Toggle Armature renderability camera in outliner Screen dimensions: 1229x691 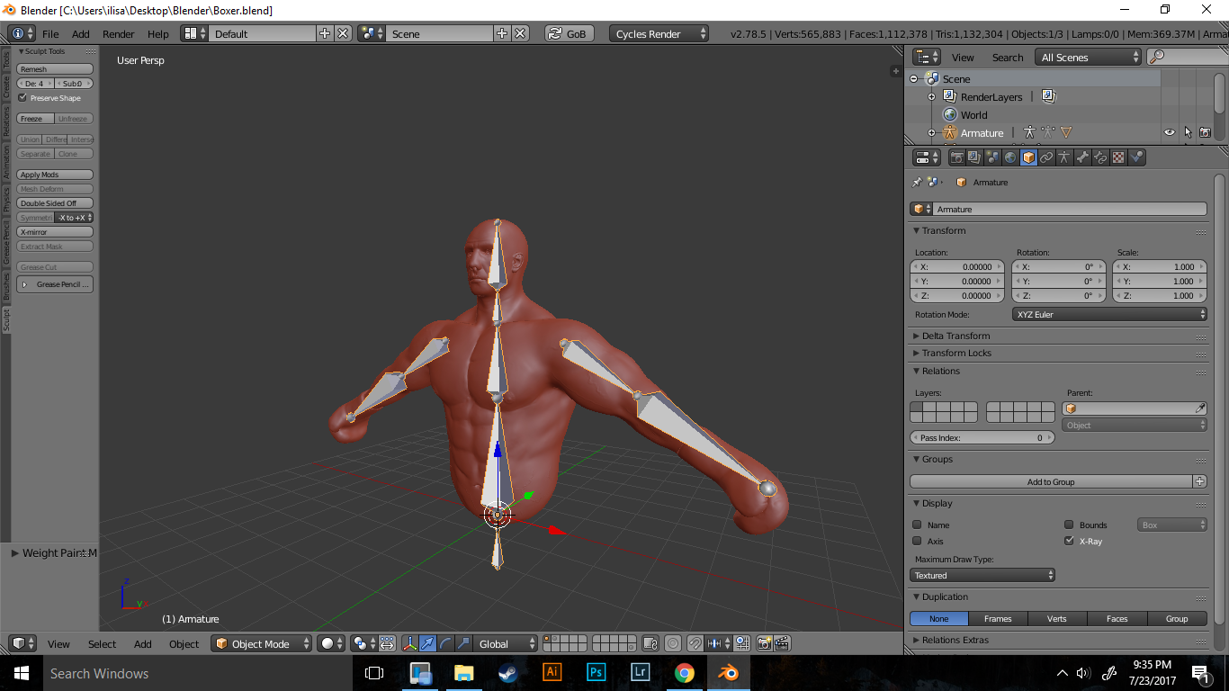(1205, 132)
